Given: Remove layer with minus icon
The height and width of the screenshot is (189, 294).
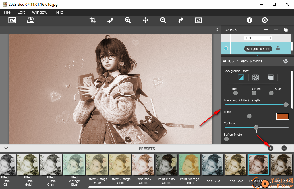Looking at the screenshot, I should point(276,30).
